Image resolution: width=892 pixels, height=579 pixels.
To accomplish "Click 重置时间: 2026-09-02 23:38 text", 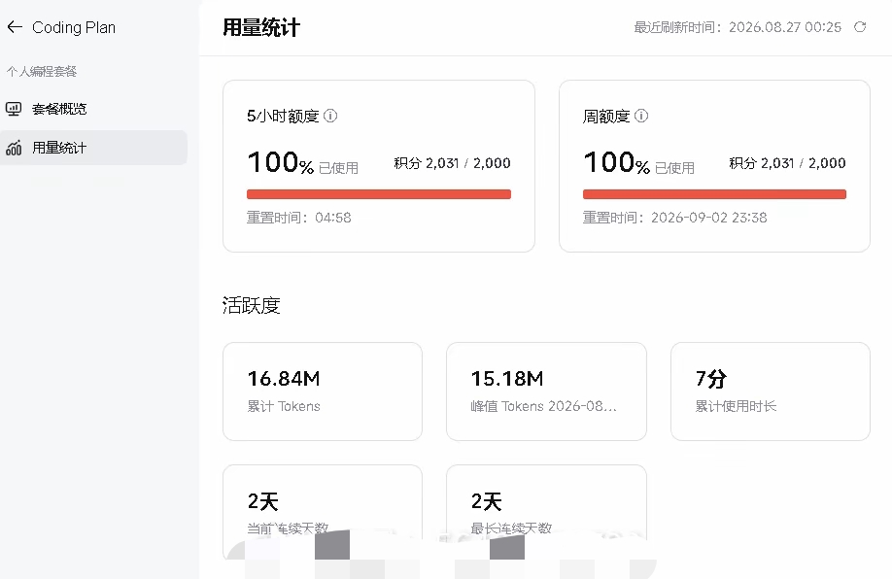I will (x=674, y=218).
